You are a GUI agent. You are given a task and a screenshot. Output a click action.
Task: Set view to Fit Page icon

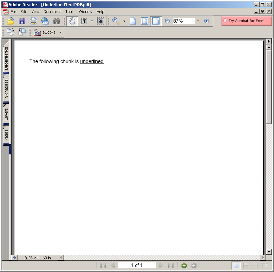(x=144, y=21)
